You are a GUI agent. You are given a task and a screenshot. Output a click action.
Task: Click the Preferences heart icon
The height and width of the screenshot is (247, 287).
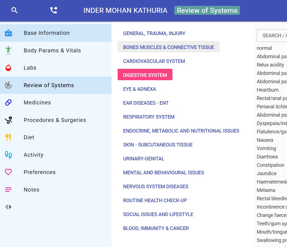(x=8, y=172)
